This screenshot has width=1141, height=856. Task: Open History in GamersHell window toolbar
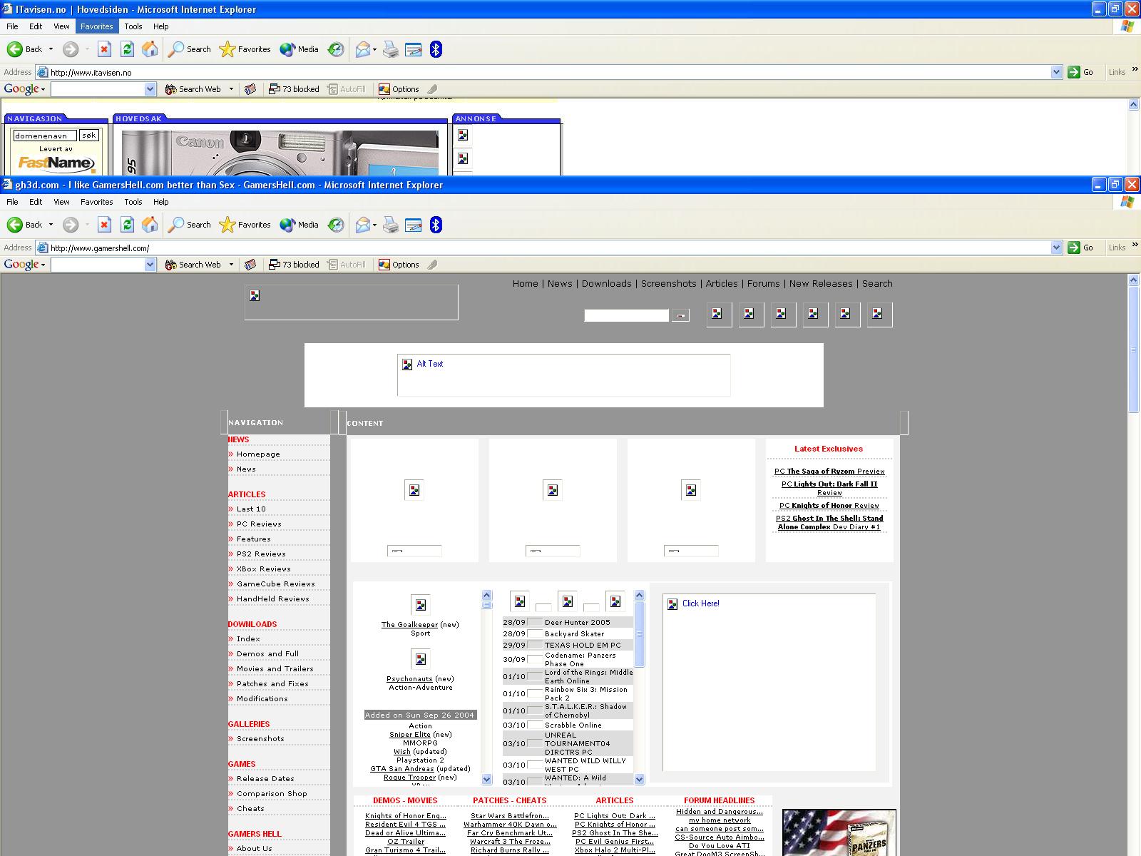pos(336,225)
